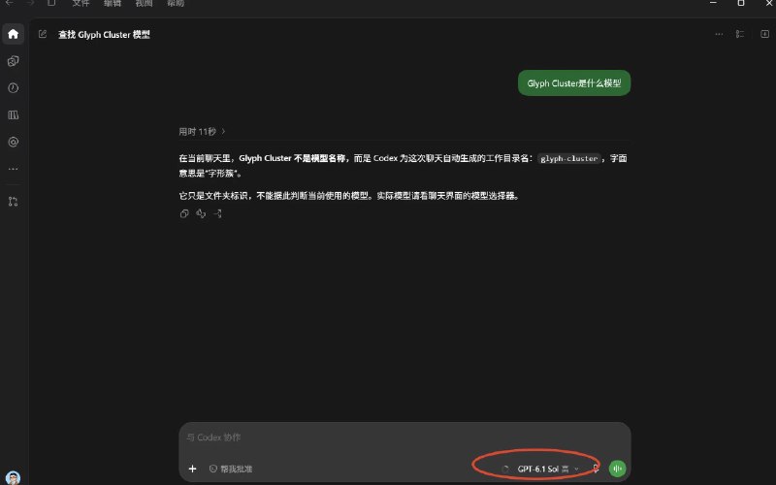Open the 视图 menu
776x485 pixels.
click(144, 3)
